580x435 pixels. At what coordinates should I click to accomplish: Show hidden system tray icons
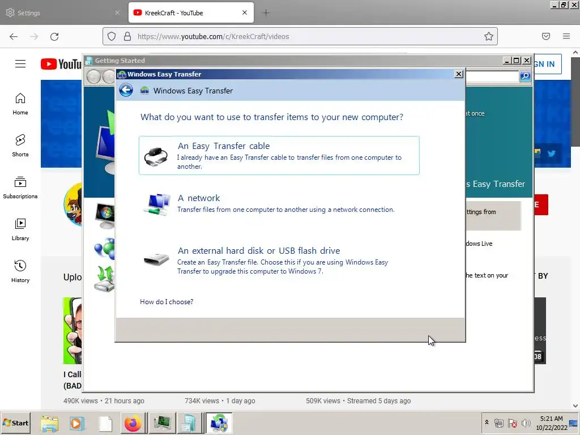coord(487,423)
